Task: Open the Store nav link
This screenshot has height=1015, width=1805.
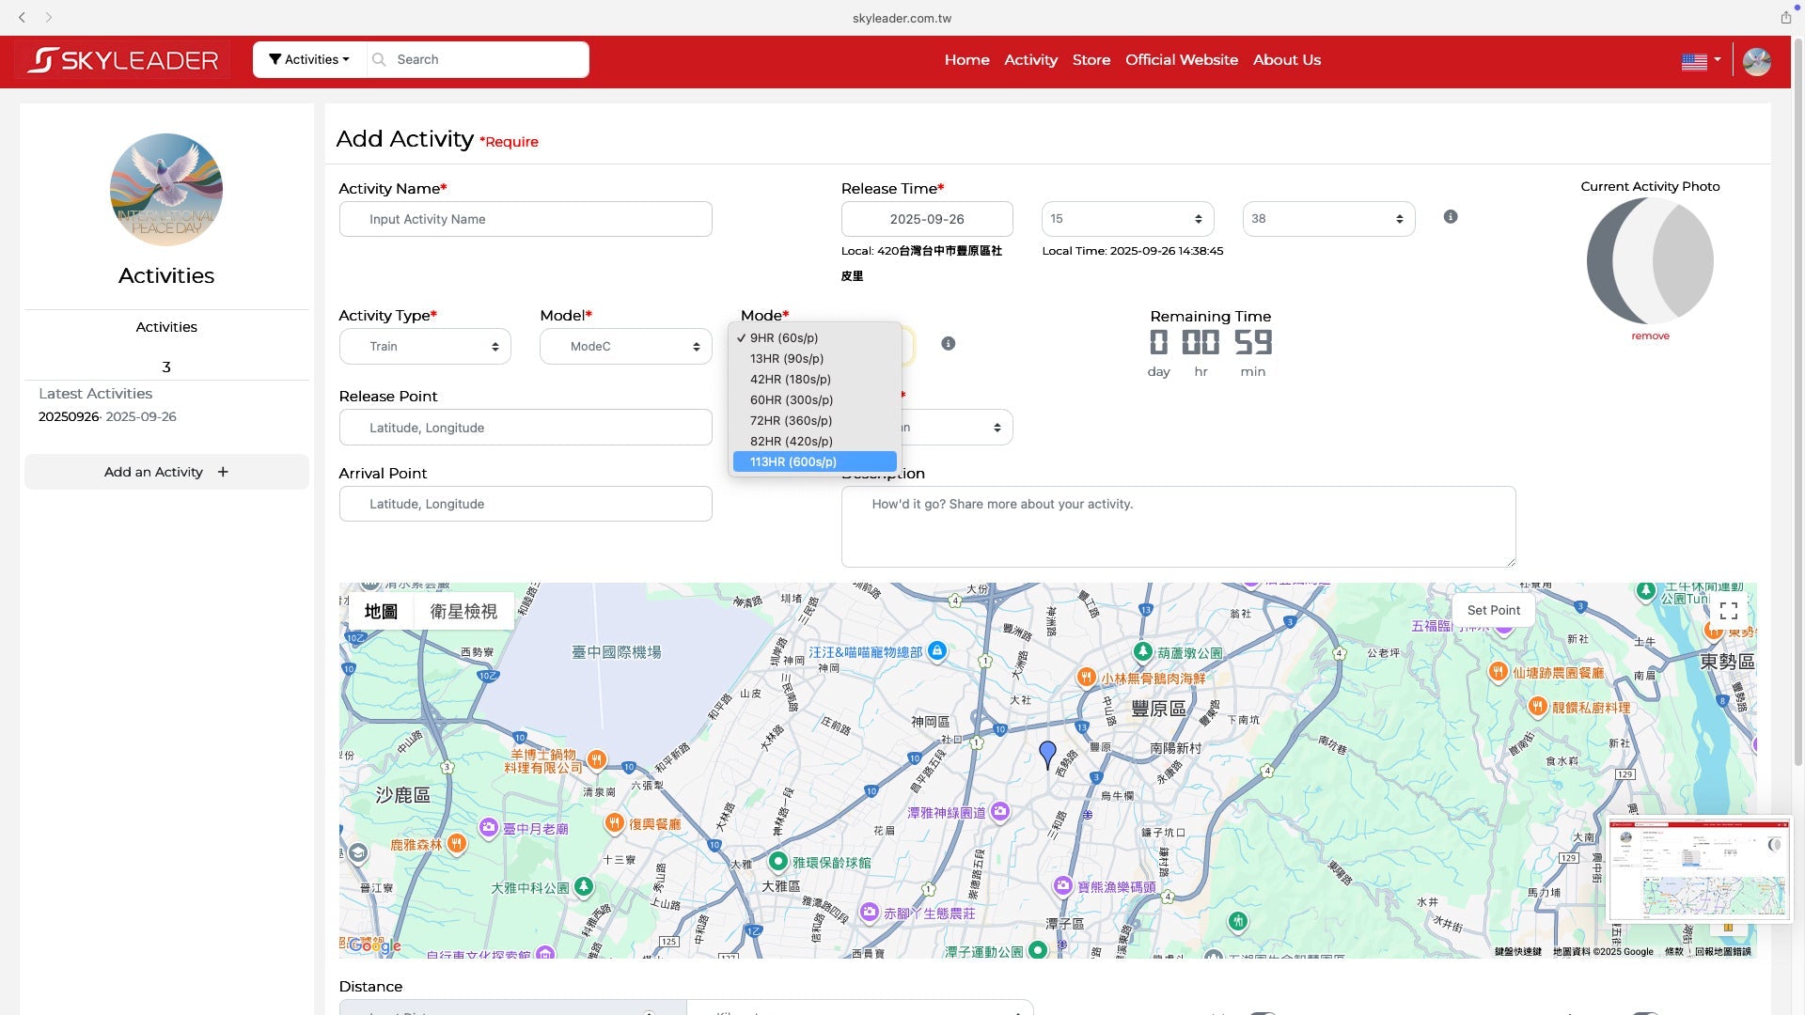Action: [x=1091, y=60]
